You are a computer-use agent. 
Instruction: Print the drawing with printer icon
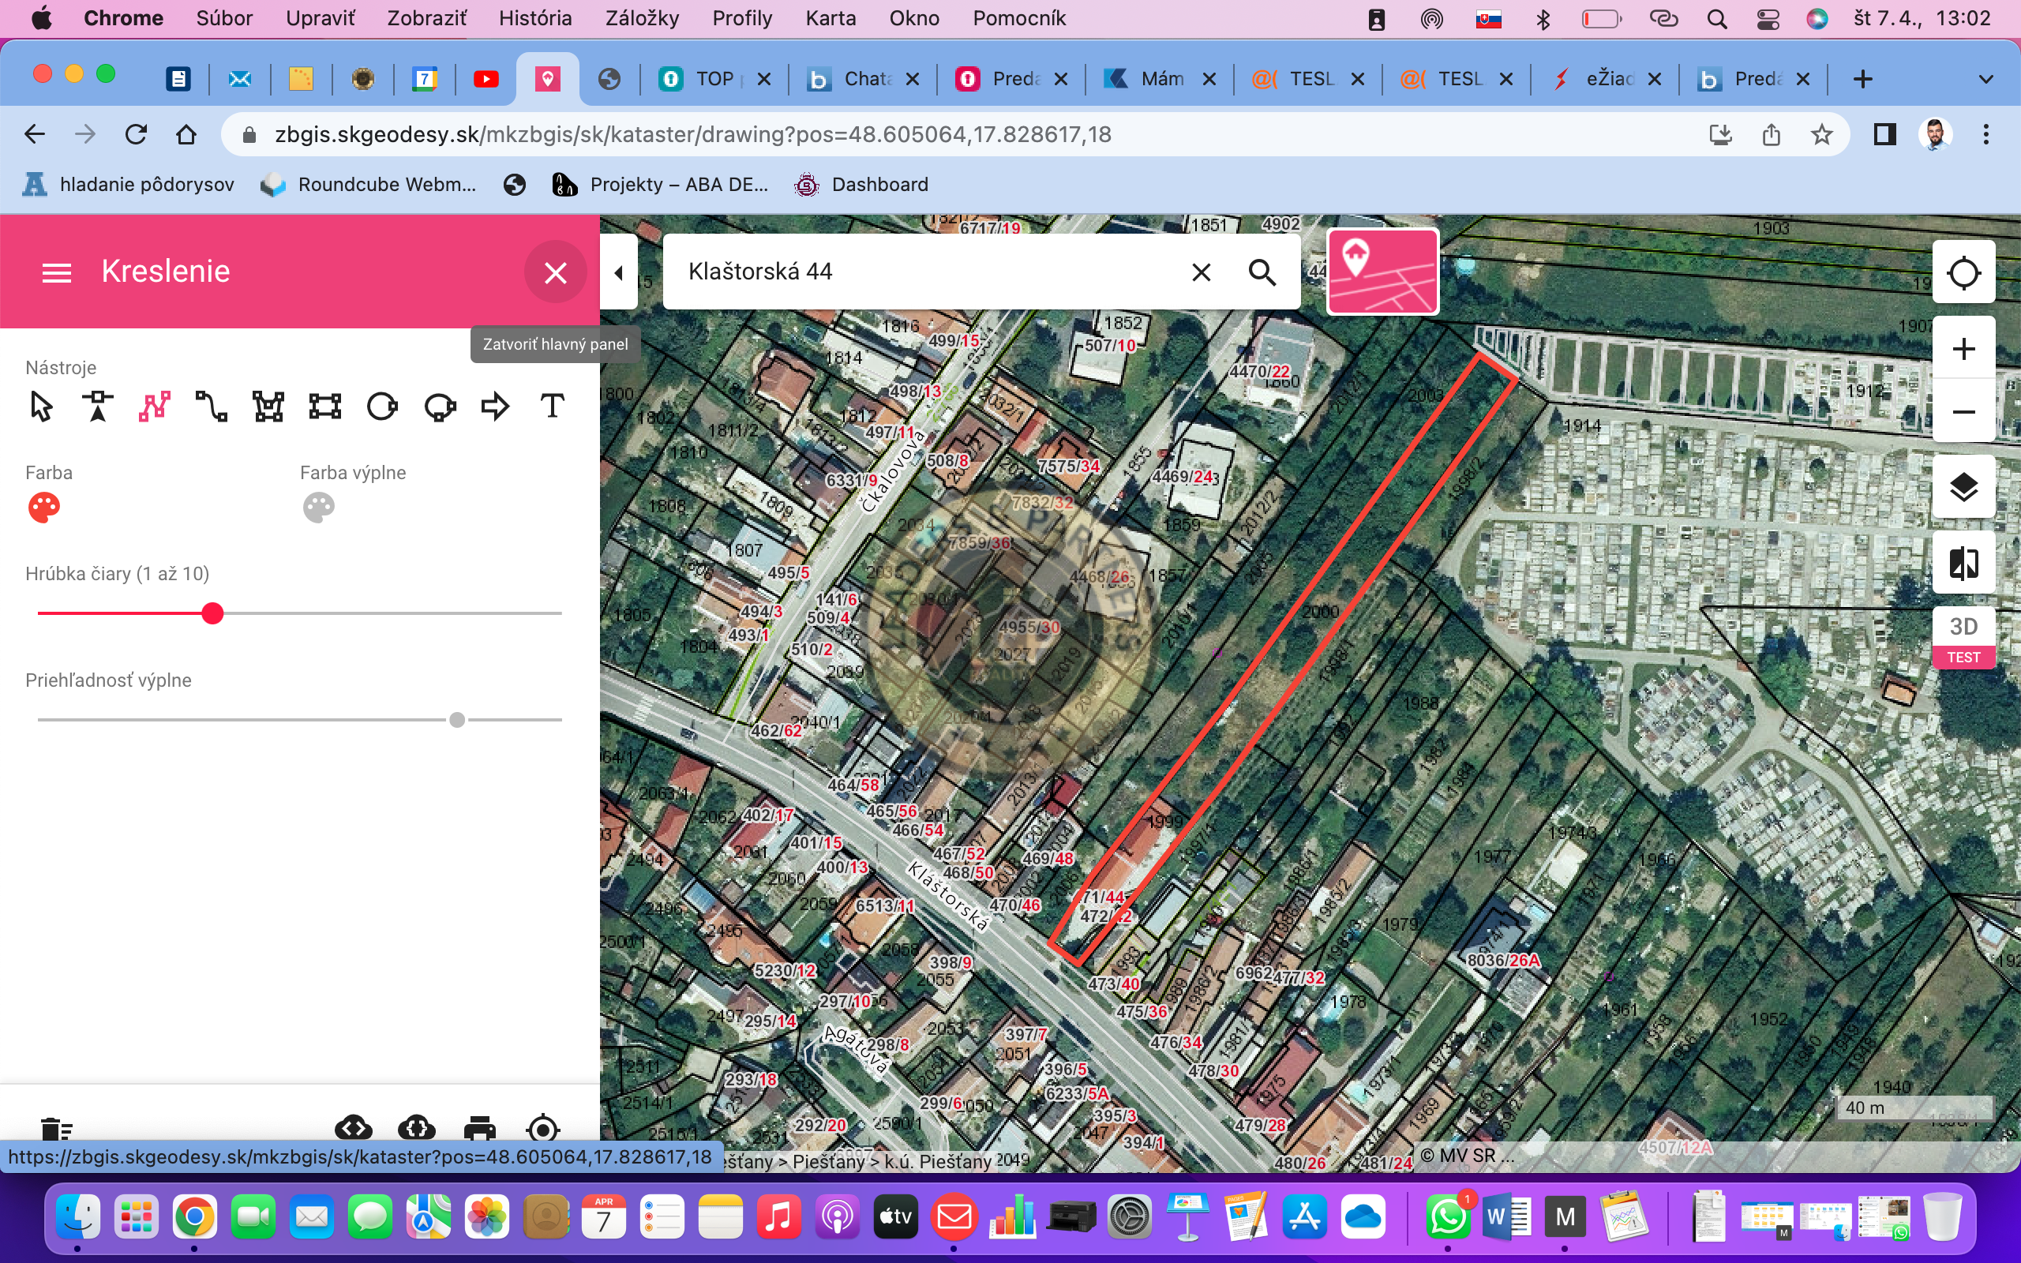coord(479,1130)
